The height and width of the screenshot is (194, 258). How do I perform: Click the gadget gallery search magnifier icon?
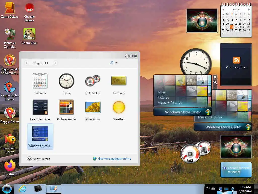(x=112, y=63)
